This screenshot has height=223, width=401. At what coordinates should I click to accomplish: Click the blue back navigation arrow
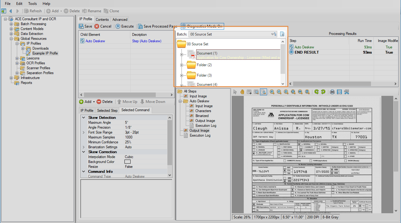click(x=10, y=11)
